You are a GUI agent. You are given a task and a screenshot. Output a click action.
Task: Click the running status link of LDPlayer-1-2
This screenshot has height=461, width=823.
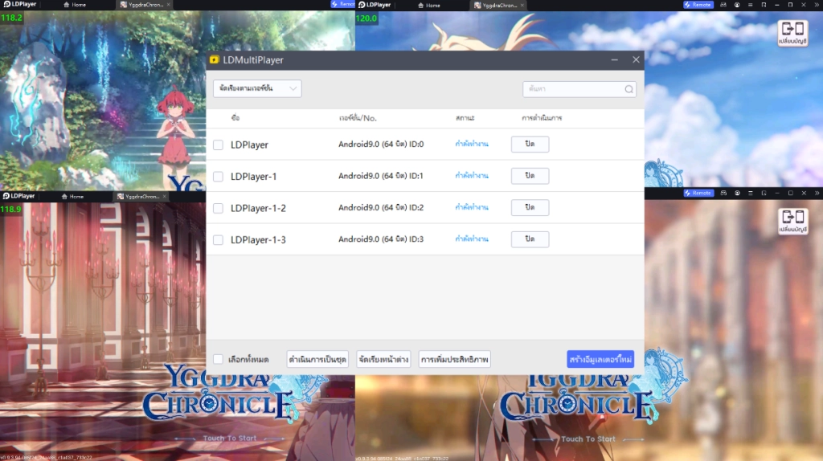472,208
